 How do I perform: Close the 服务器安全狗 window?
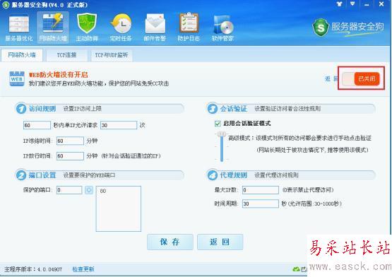pos(381,4)
